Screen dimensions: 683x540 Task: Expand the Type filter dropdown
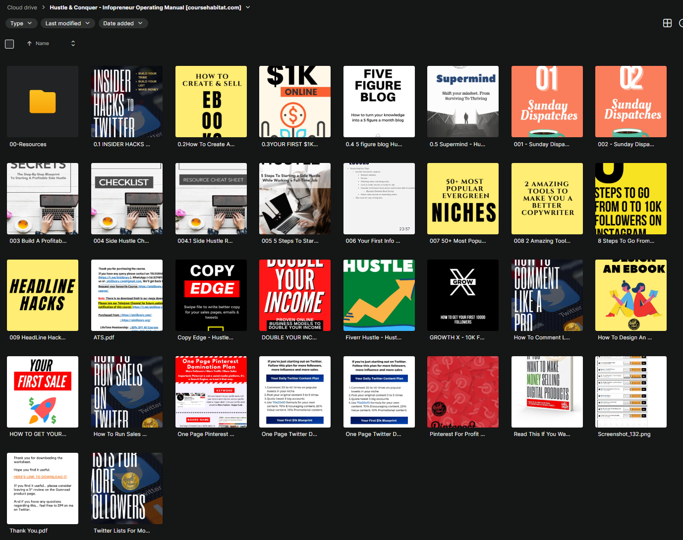21,23
